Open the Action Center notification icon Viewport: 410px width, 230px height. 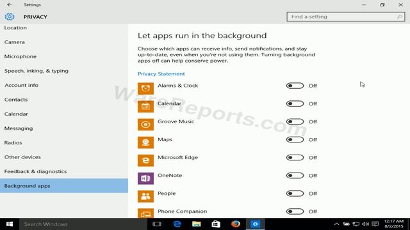(x=375, y=224)
